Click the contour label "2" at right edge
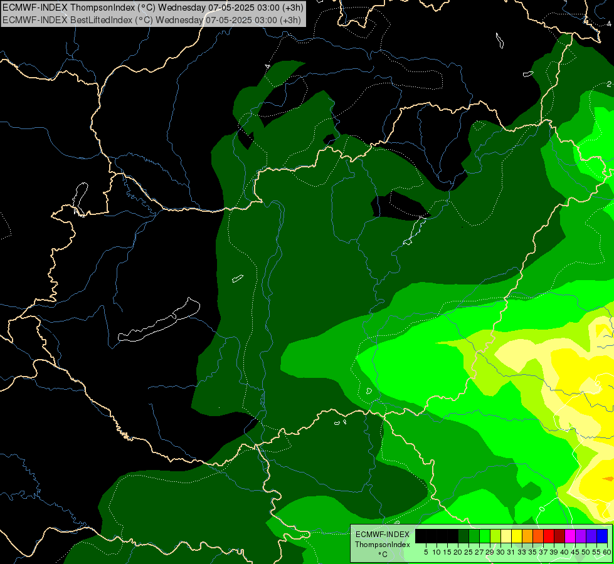Screen dimensions: 614x564 pyautogui.click(x=609, y=84)
